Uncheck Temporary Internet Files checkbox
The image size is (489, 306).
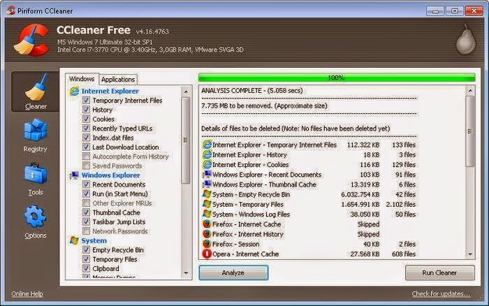coord(86,100)
